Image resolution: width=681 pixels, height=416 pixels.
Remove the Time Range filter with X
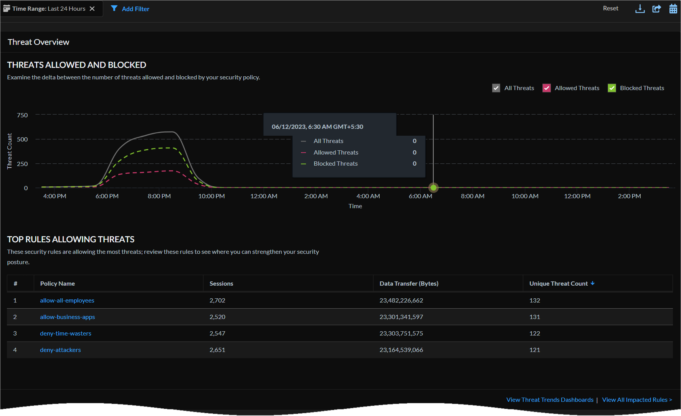[92, 9]
